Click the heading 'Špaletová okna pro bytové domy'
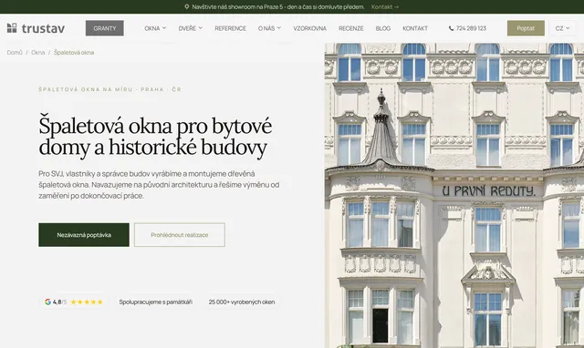Image resolution: width=584 pixels, height=348 pixels. point(155,137)
